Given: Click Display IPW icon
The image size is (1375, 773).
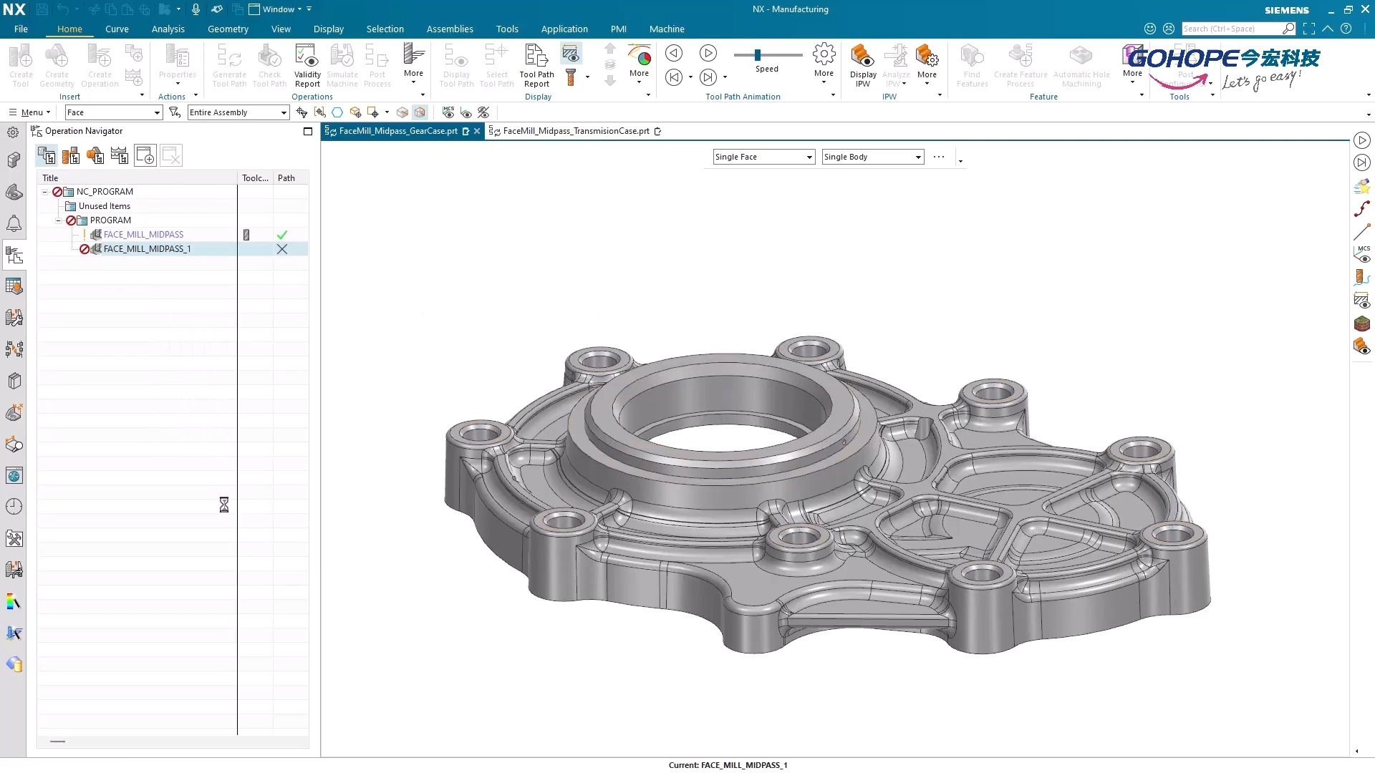Looking at the screenshot, I should point(862,57).
